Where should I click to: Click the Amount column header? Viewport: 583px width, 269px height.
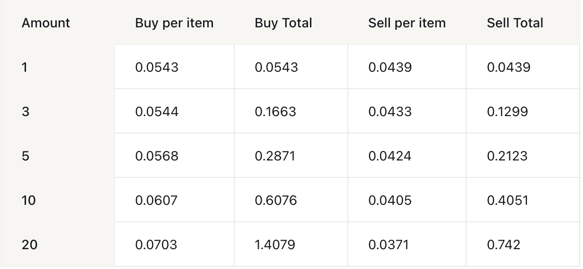coord(46,23)
